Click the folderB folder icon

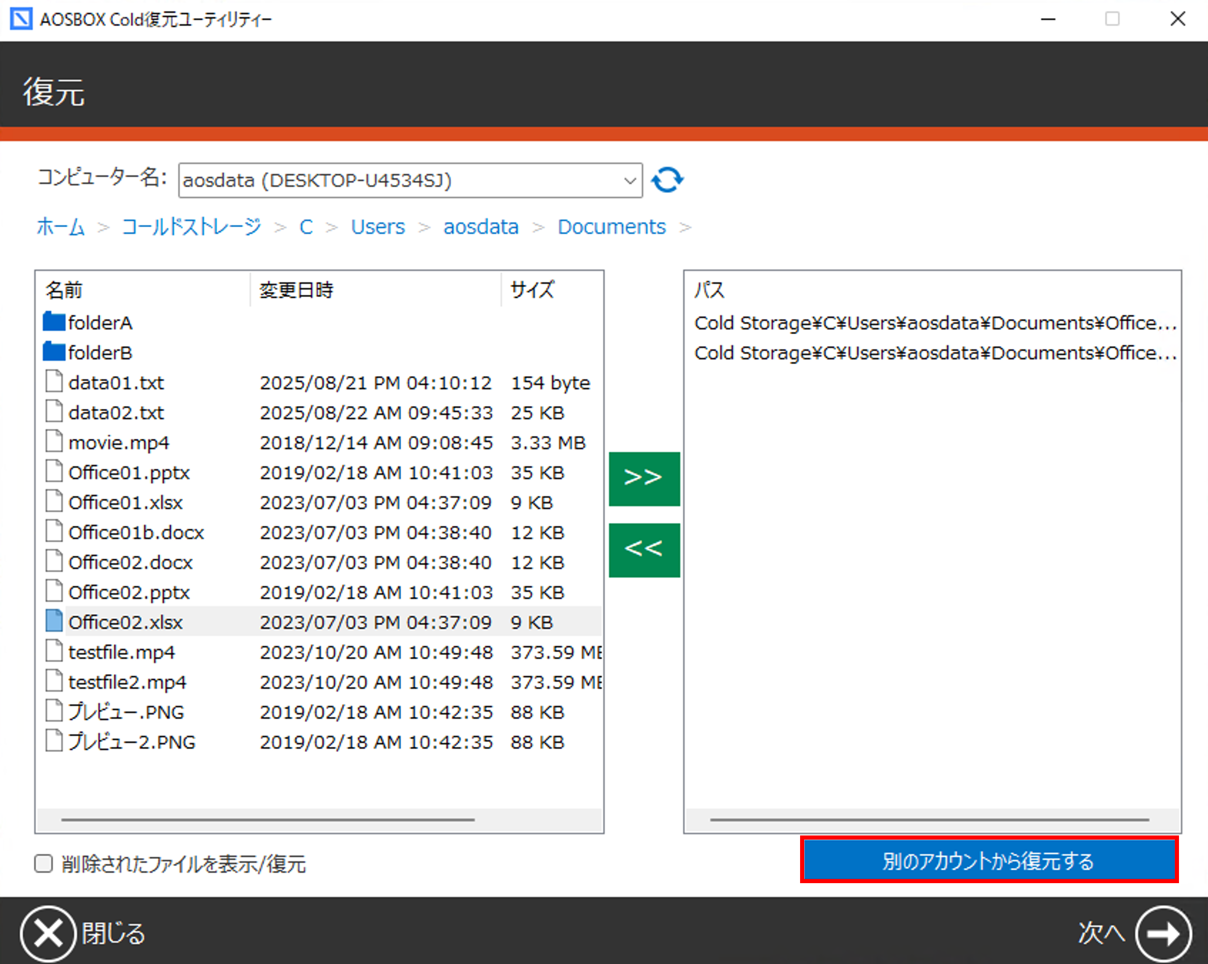click(x=54, y=352)
